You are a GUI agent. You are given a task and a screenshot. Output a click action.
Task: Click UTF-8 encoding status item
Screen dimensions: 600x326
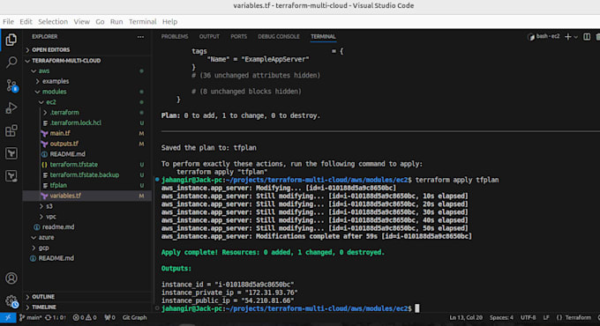point(528,317)
